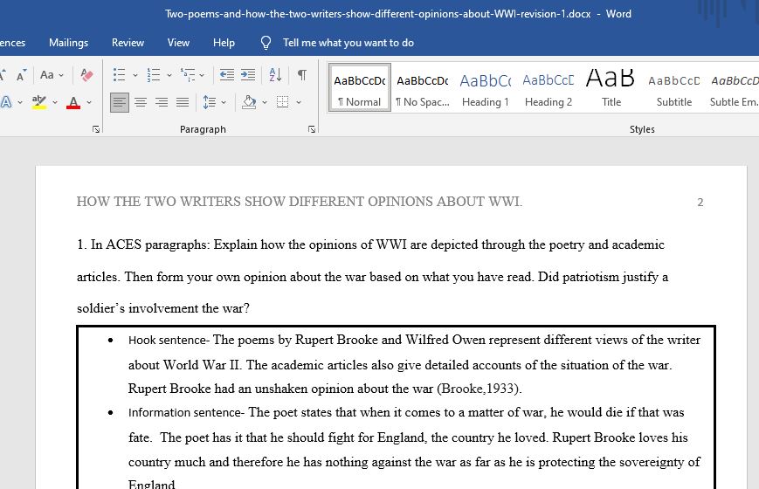Open the highlight color dropdown arrow

55,102
